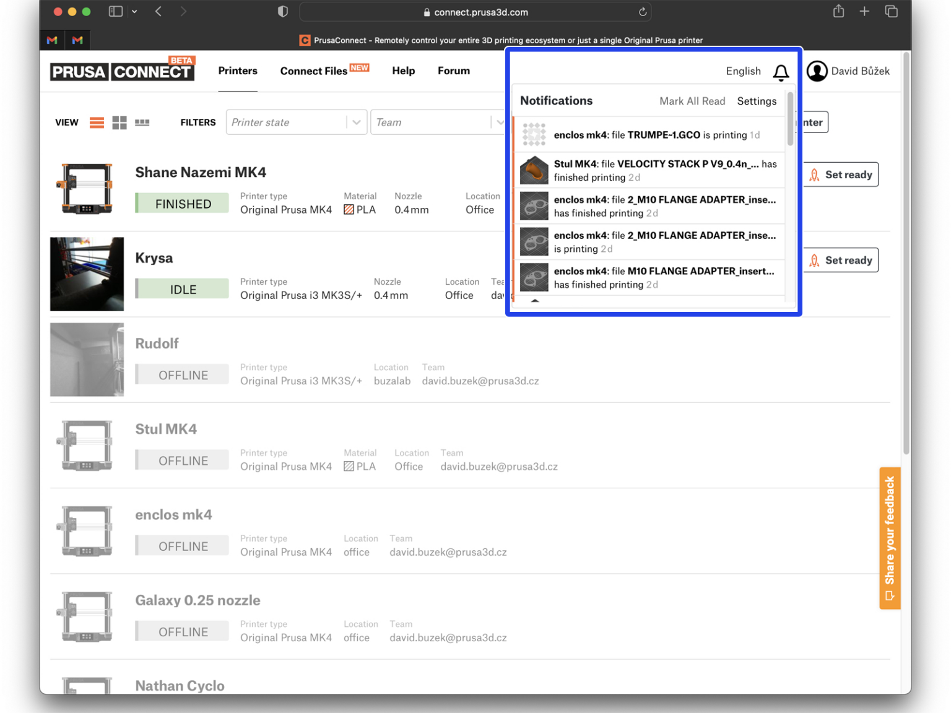
Task: Open M10 FLANGE ADAPTER_insert finished notification
Action: coord(649,277)
